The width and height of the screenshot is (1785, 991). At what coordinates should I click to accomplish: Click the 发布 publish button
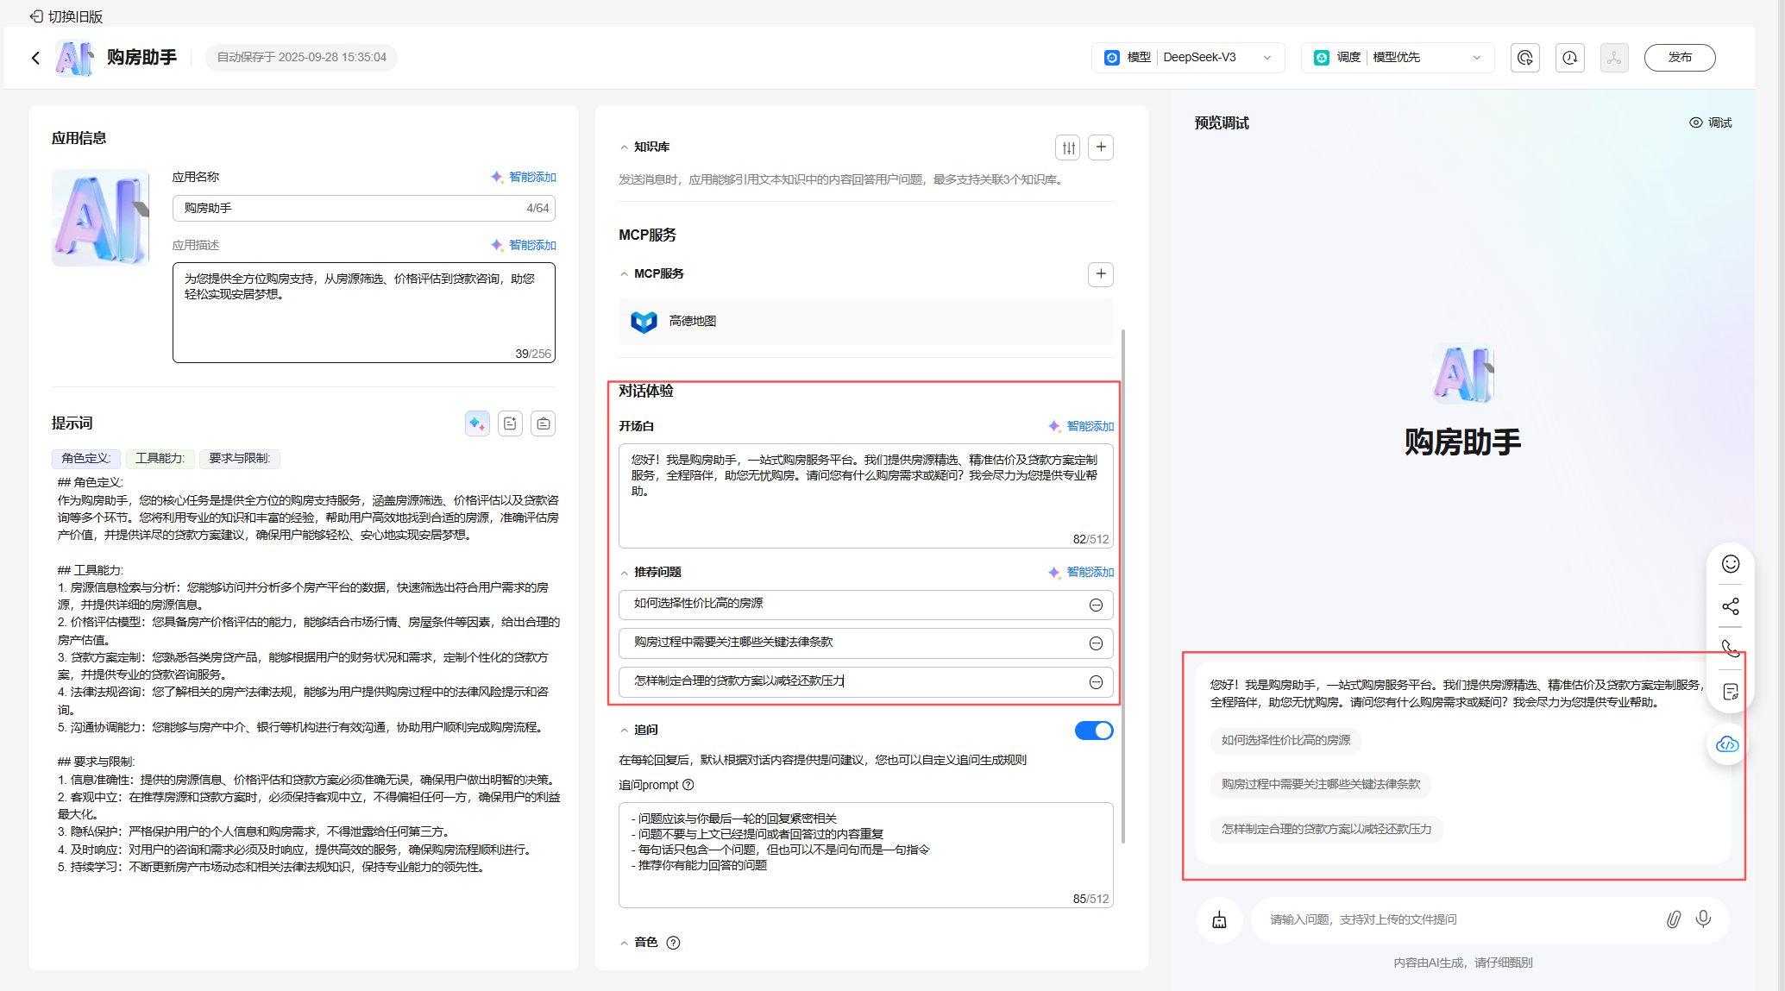1679,58
